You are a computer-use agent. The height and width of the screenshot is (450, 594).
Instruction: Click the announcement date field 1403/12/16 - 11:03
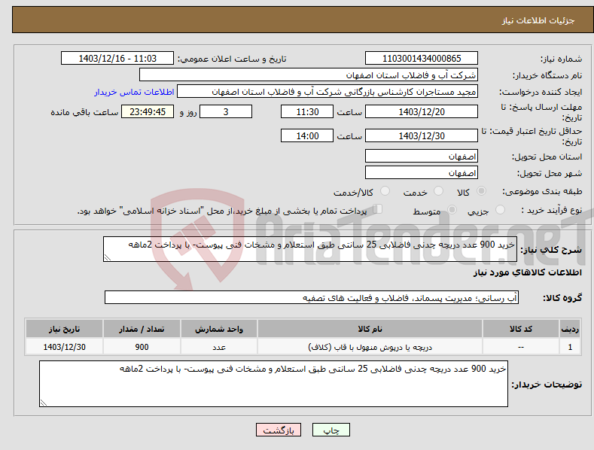point(117,59)
